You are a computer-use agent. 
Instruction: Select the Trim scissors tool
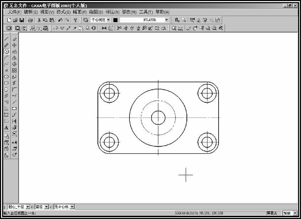coord(14,83)
